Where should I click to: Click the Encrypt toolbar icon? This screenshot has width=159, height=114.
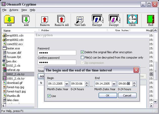coord(97,19)
